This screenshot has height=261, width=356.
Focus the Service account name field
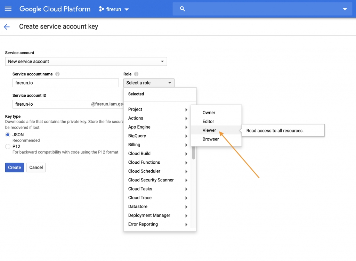coord(66,83)
